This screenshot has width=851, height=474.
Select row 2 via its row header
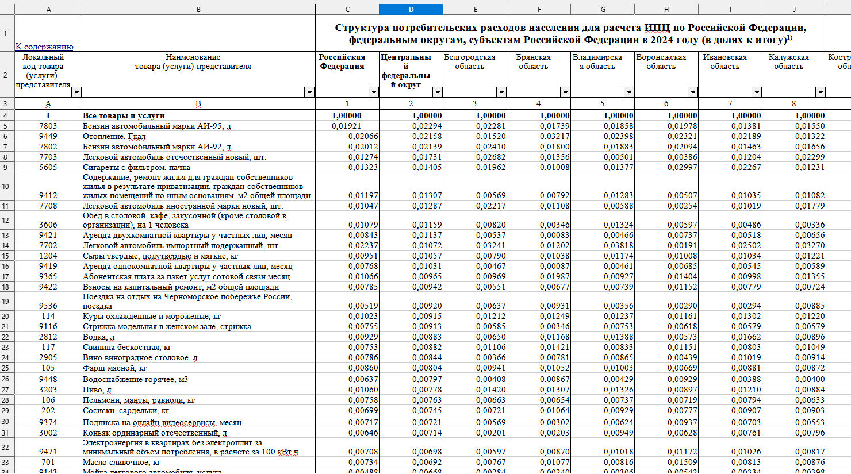7,75
